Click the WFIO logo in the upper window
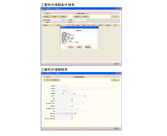This screenshot has height=136, width=167. 115,63
